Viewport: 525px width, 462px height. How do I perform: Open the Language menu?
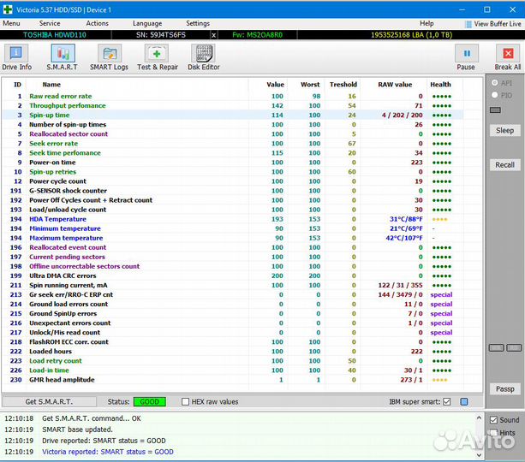tap(147, 24)
